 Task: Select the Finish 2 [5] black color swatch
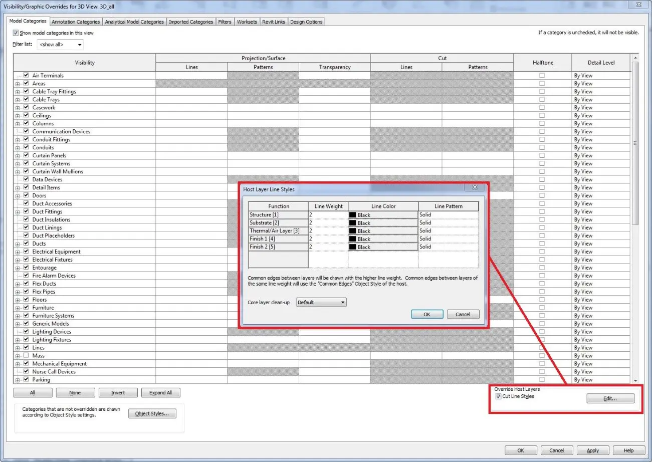click(x=353, y=247)
